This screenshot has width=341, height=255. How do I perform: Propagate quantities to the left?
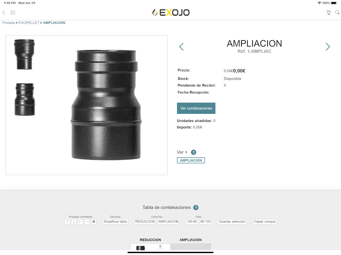pos(80,222)
